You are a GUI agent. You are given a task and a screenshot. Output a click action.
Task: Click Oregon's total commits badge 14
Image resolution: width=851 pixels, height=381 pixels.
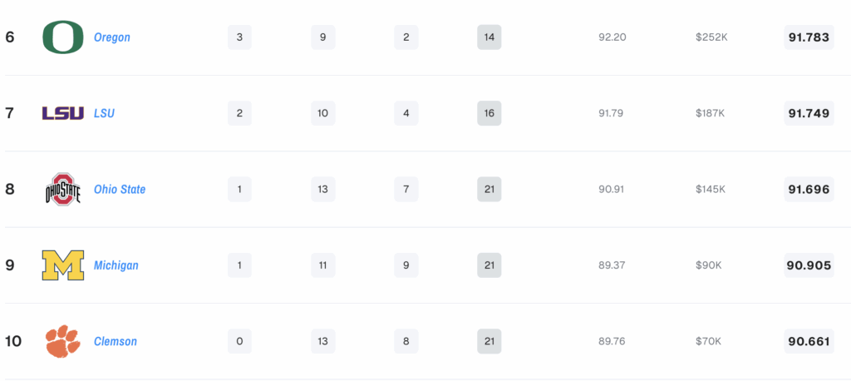[489, 37]
